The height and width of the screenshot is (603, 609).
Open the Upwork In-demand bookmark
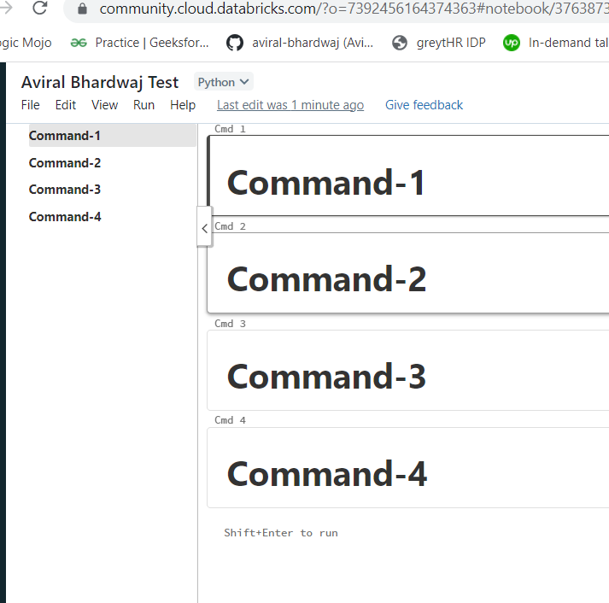pyautogui.click(x=556, y=43)
